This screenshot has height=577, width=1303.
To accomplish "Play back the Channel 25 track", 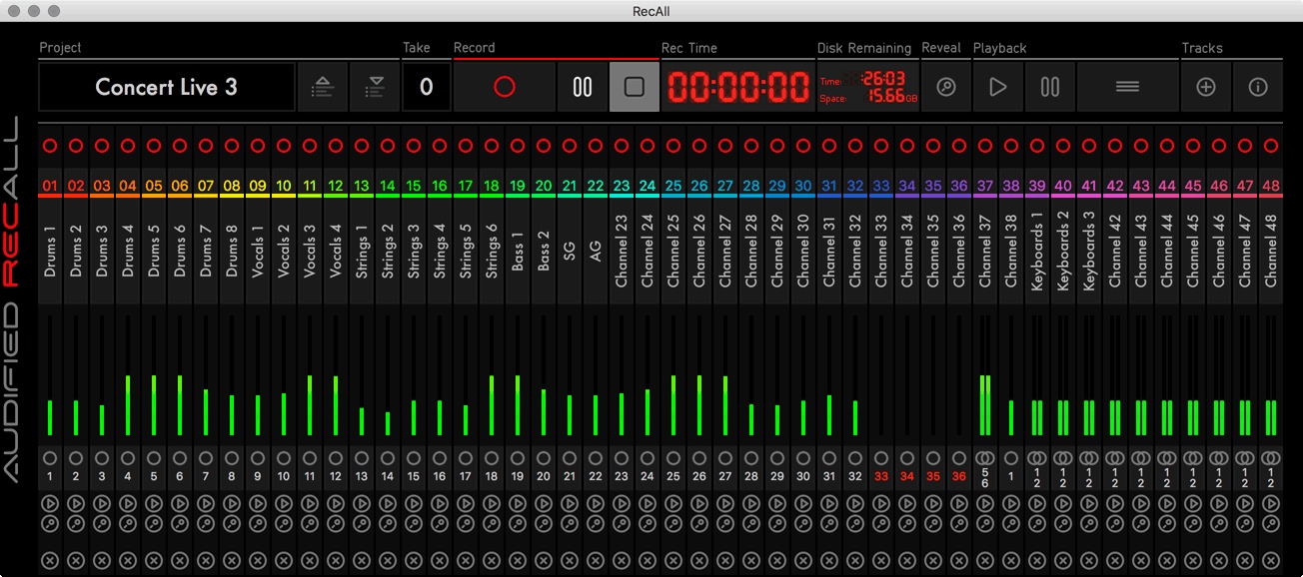I will 672,503.
